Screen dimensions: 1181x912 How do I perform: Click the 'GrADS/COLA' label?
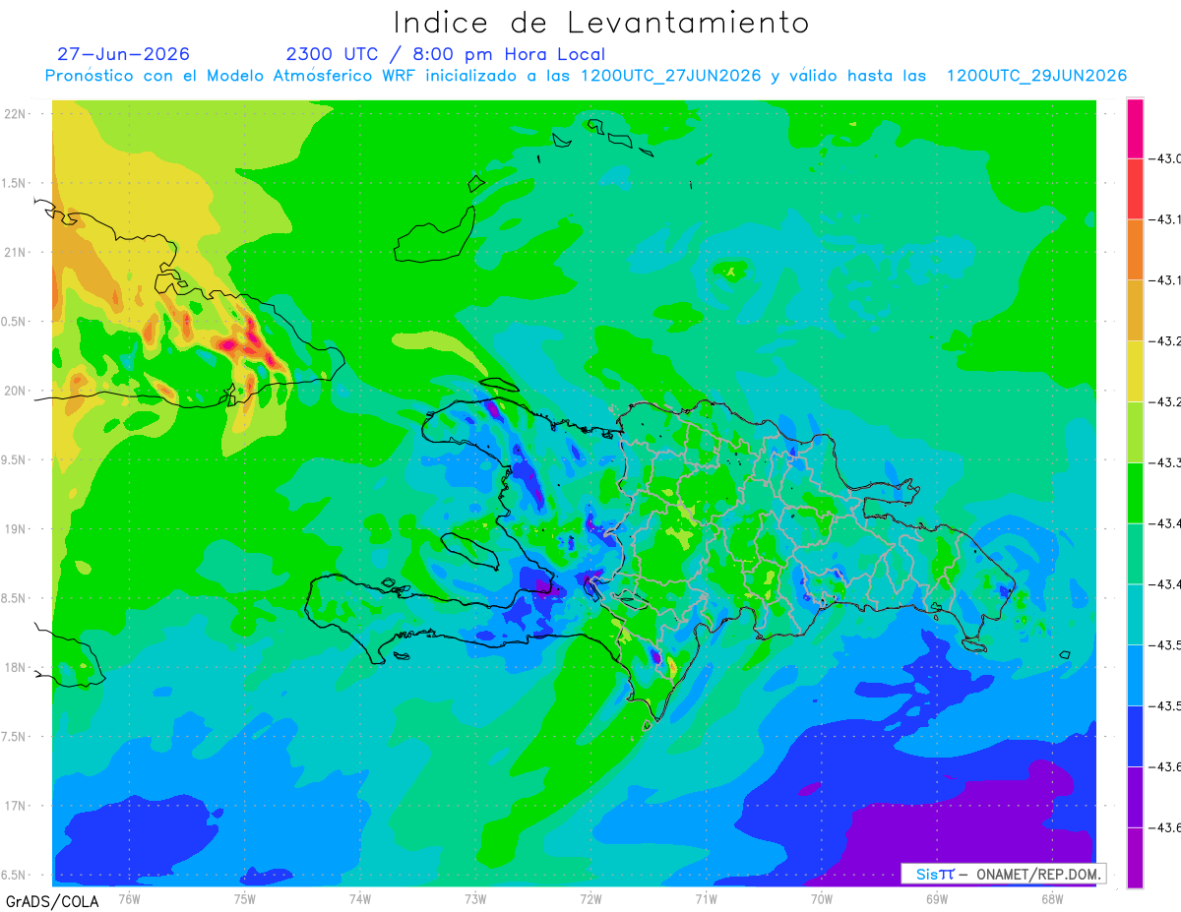[51, 900]
